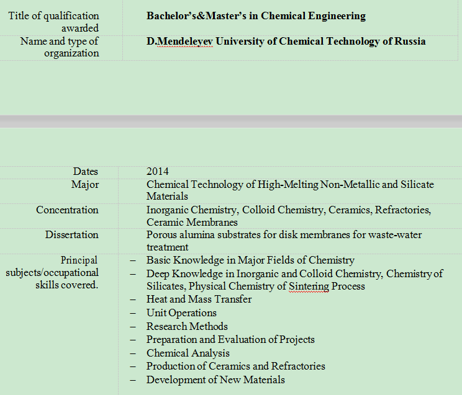Click the misspelled word "D.Mendeleyev" with red underline
This screenshot has width=462, height=395.
(x=179, y=42)
